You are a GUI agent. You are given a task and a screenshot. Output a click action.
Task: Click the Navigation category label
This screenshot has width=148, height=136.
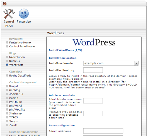click(x=16, y=39)
